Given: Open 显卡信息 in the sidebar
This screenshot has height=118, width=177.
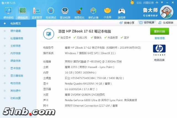Looking at the screenshot, I should [15, 68].
